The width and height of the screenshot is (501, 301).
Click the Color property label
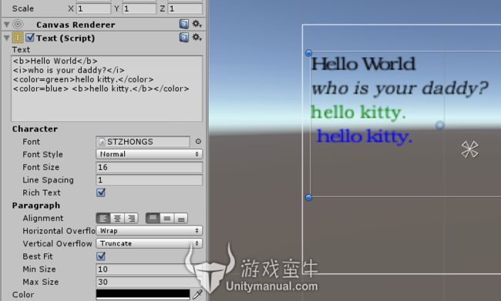23,295
